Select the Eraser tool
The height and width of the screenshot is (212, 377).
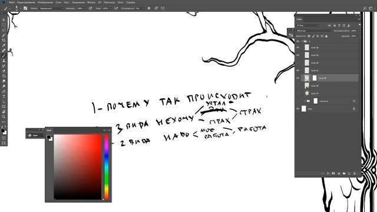[4, 71]
